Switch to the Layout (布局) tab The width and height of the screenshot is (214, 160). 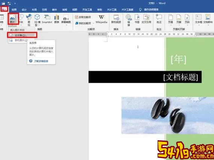[x=34, y=10]
